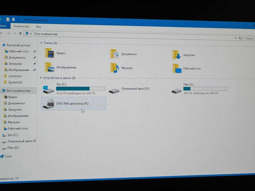Select Локальный диск (D in navigation pane
255x191 pixels.
coord(22,141)
